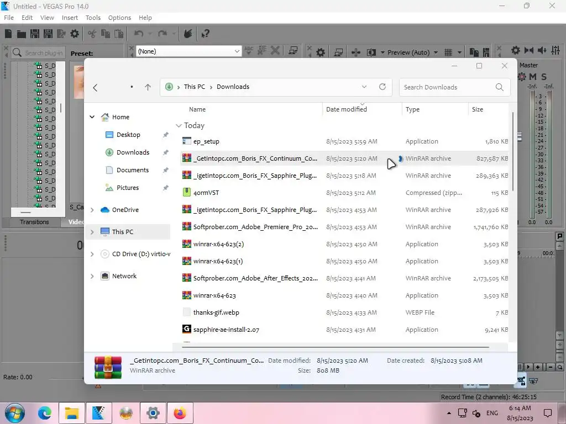
Task: Open the Options menu in VEGAS
Action: 119,18
